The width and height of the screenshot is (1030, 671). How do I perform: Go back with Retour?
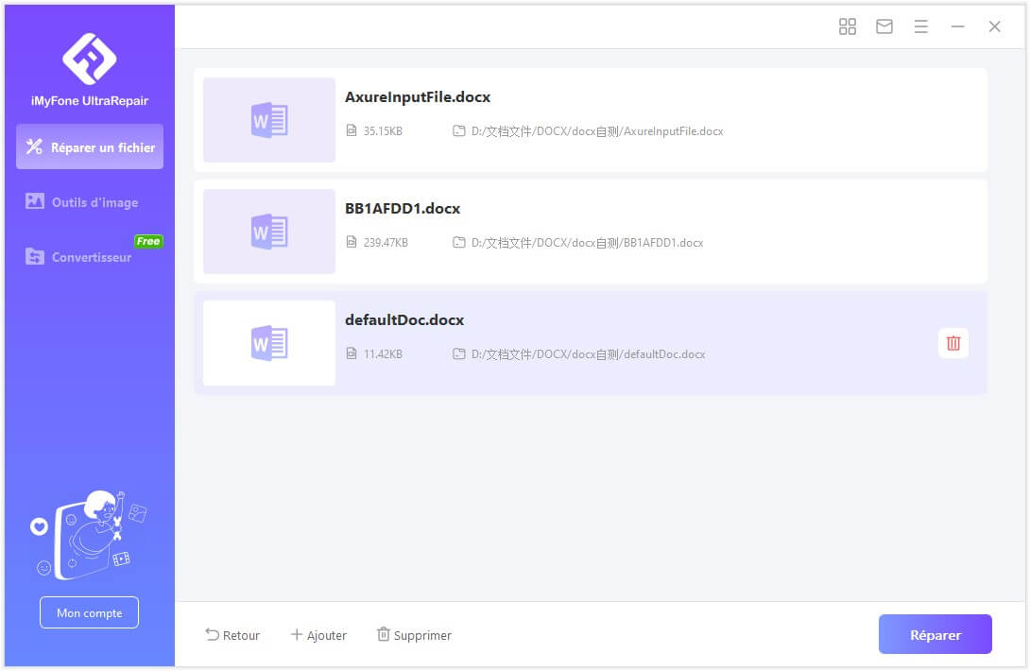click(x=232, y=635)
